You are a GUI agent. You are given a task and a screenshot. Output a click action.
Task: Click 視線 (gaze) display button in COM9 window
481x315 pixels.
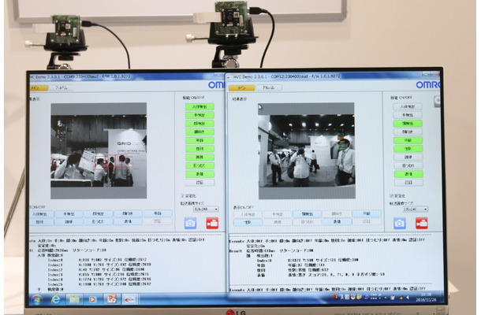click(x=69, y=222)
